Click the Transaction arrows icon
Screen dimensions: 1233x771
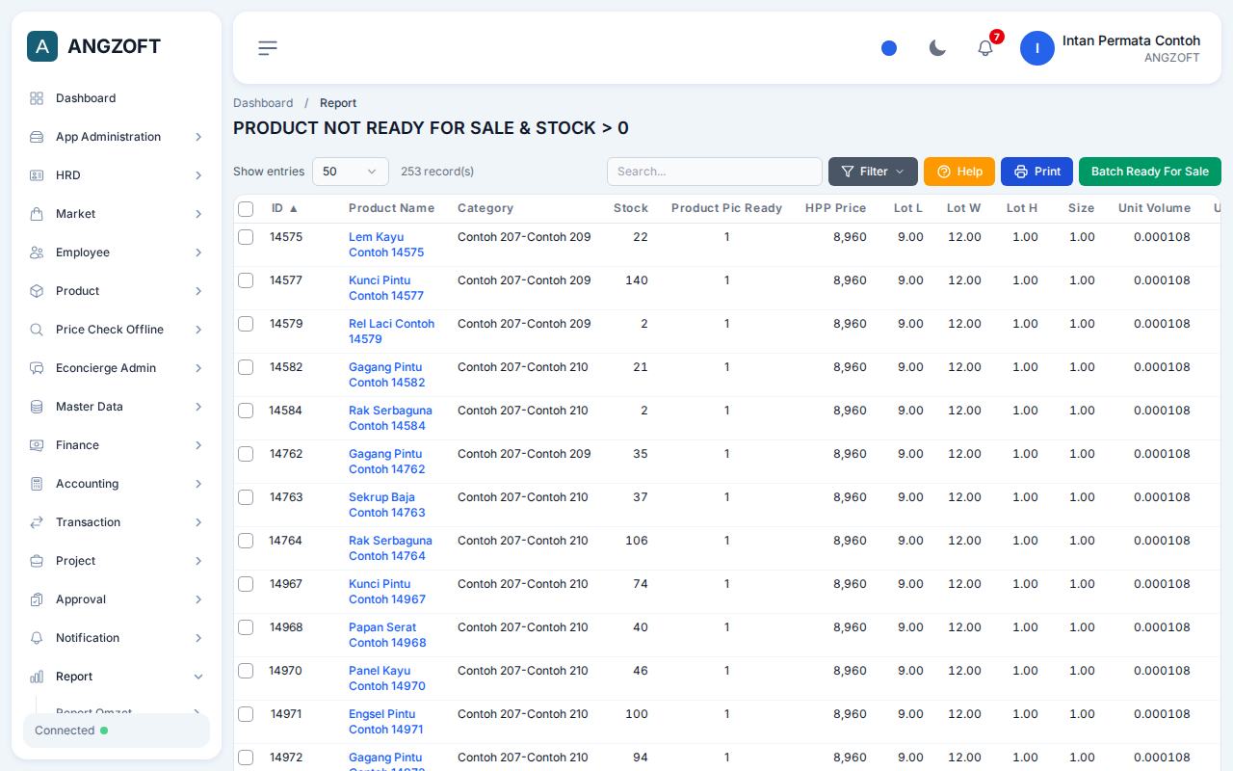(37, 522)
